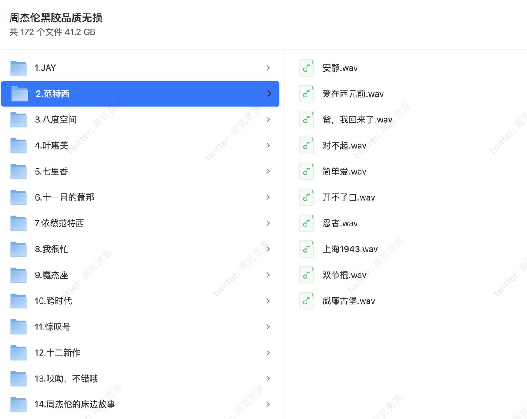
Task: Click the audio icon of 安静.wav
Action: [307, 68]
